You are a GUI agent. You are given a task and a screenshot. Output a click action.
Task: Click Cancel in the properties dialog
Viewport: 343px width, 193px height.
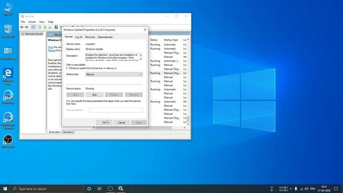[122, 123]
